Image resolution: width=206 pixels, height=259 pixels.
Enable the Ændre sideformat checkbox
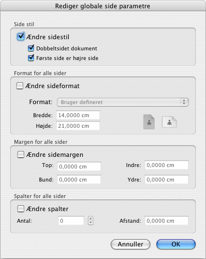(20, 86)
